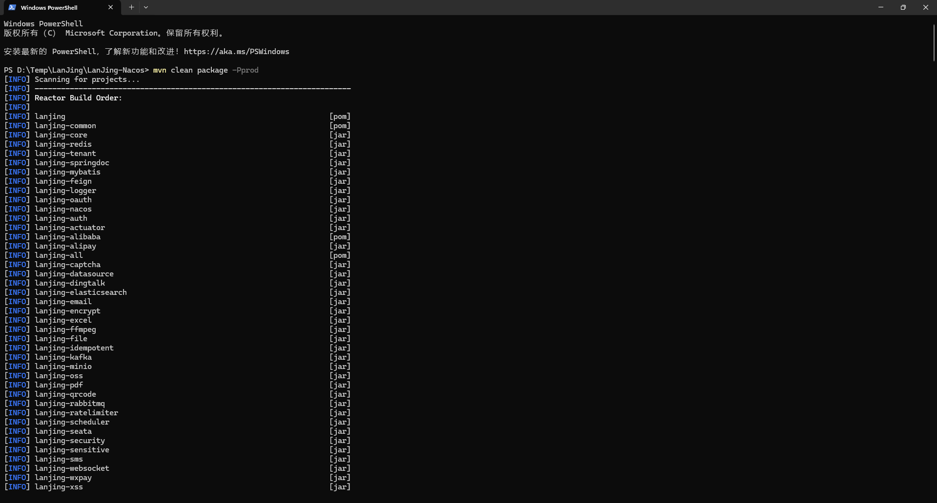
Task: Click the 'lanjing-minio' module line
Action: point(63,367)
